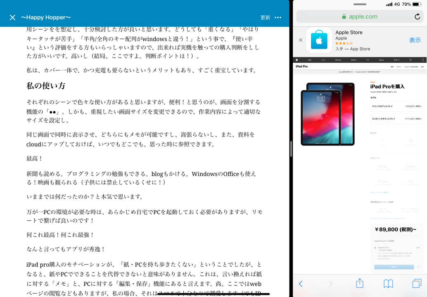Tap 表示 to view the Apple Store app
This screenshot has width=427, height=297.
(415, 40)
